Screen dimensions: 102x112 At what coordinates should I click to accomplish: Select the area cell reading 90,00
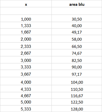pos(77,66)
